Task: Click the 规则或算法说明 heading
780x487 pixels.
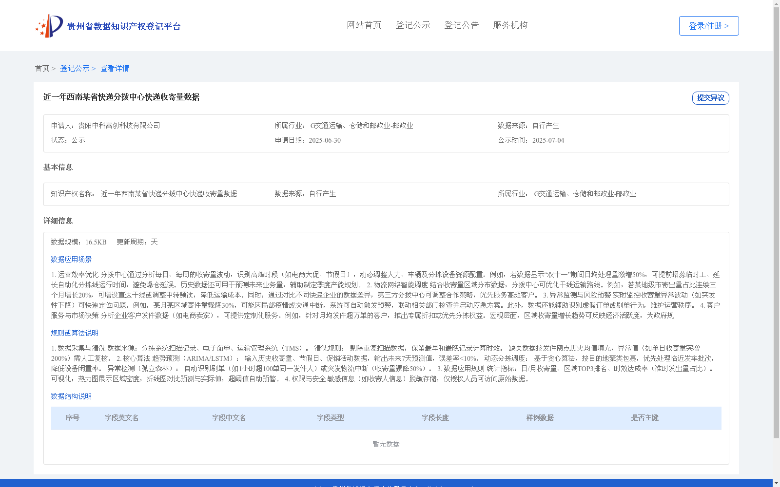Action: point(75,333)
